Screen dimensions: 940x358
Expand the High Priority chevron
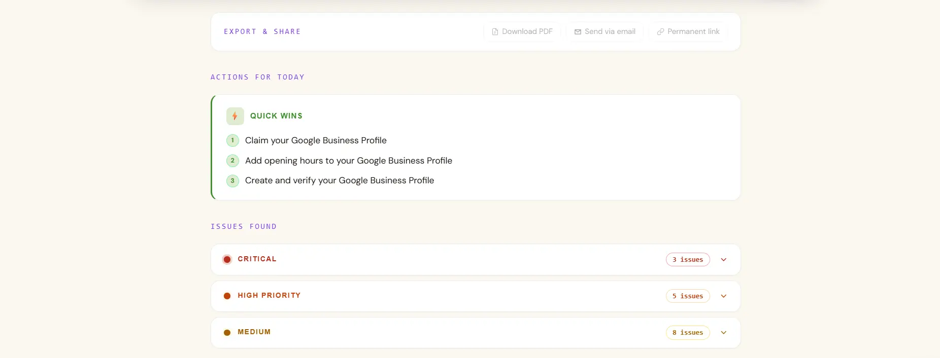tap(724, 296)
